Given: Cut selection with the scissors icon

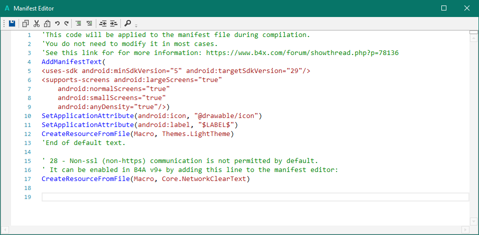Looking at the screenshot, I should coord(37,23).
